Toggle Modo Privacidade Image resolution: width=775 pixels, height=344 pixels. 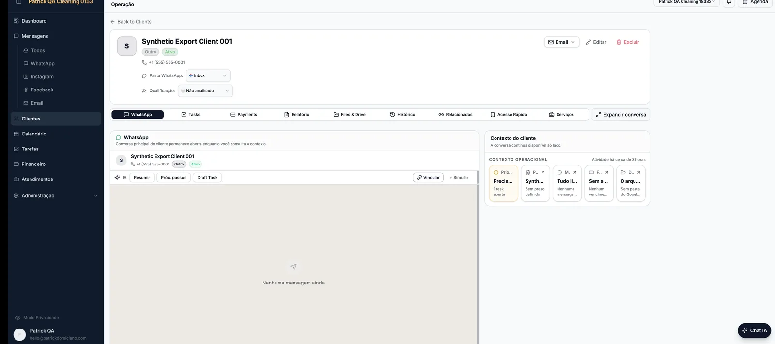pos(37,318)
